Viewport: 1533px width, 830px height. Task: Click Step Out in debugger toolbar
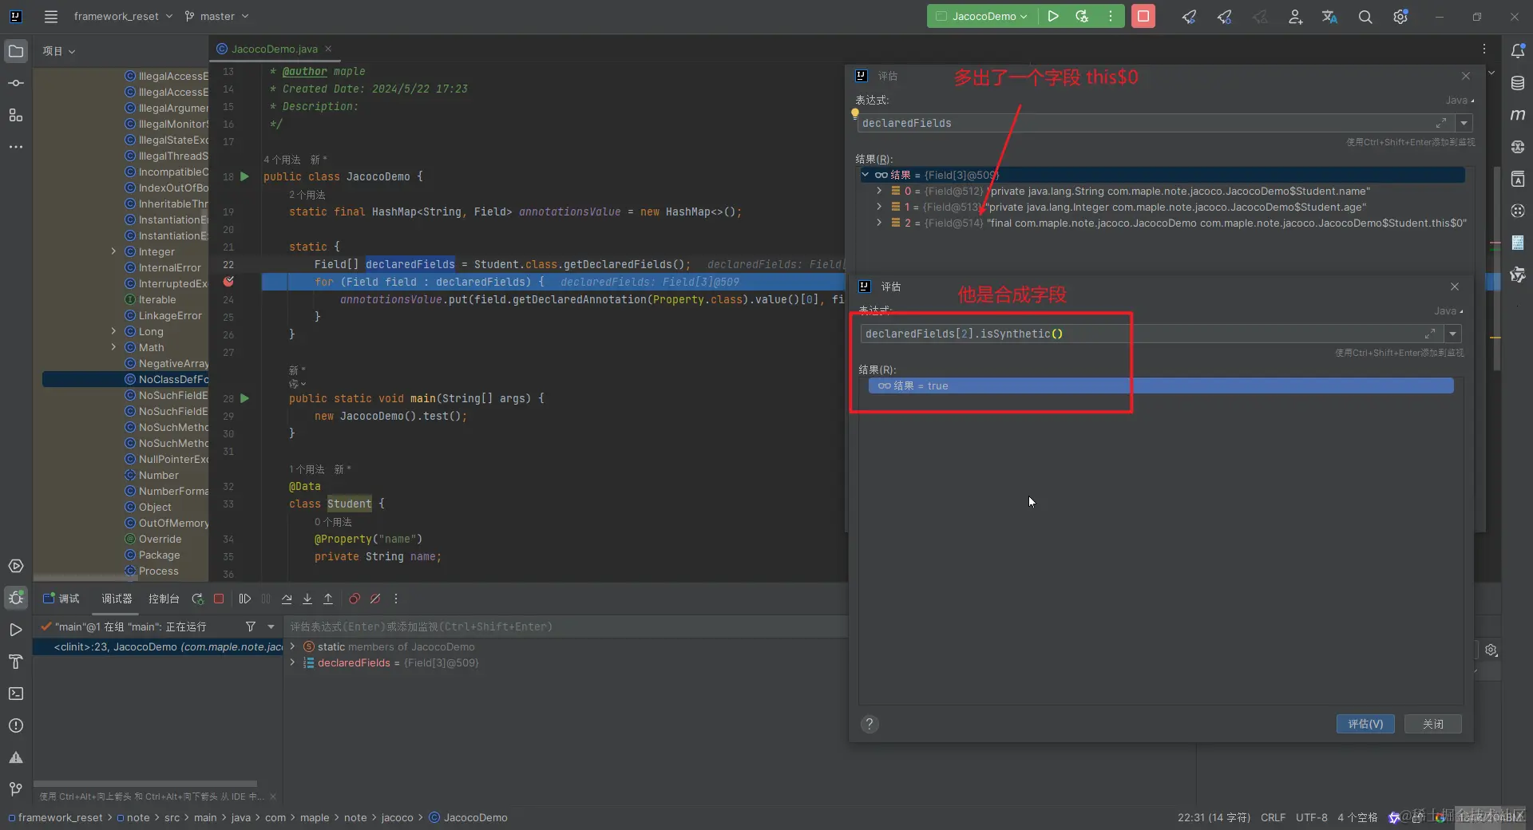[x=328, y=599]
